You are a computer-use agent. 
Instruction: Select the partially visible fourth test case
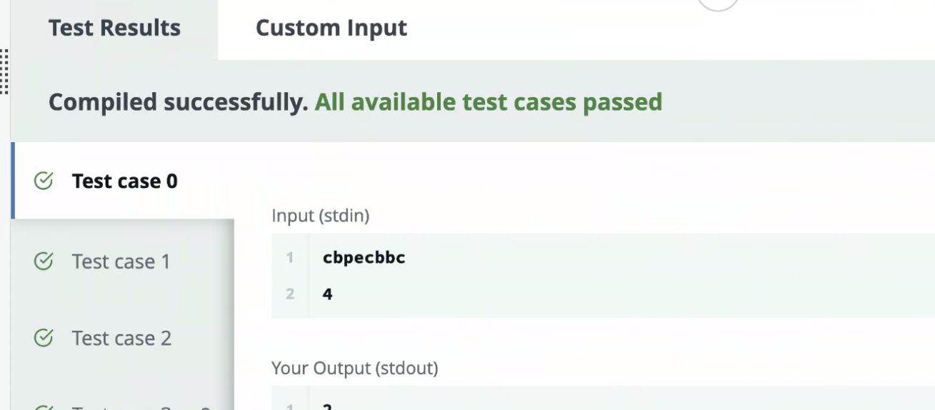point(129,406)
